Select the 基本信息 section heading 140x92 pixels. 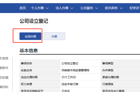coord(29,50)
